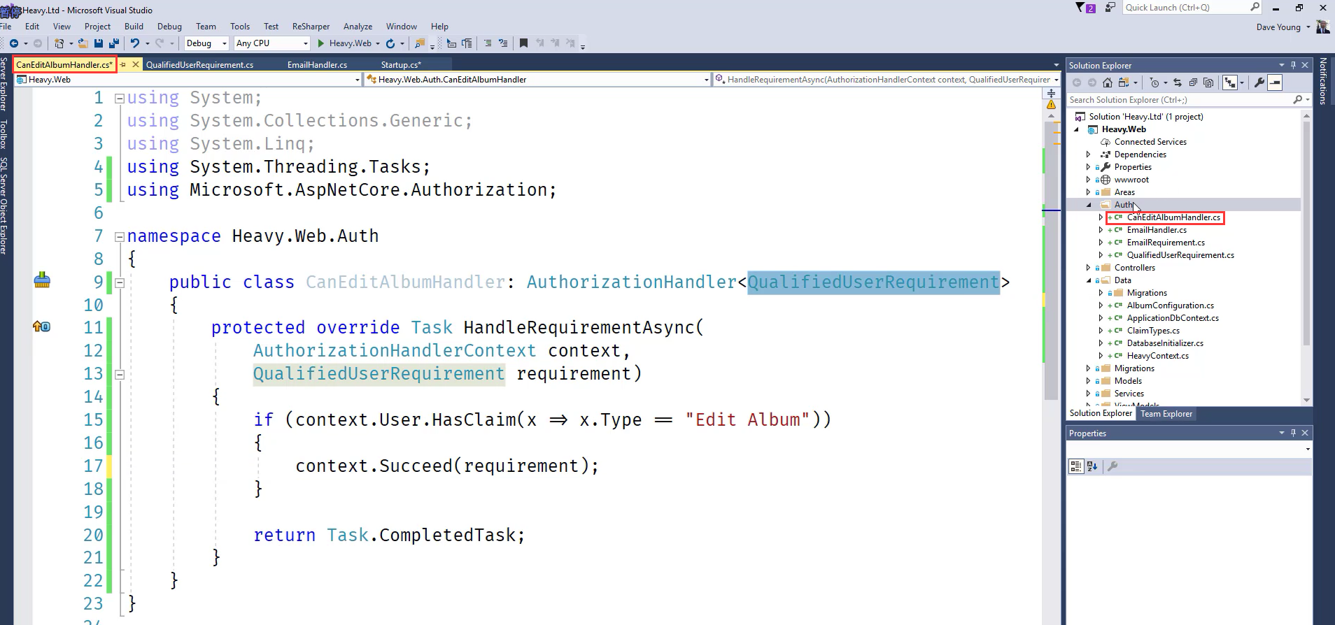
Task: Open the HandleRequirementAsync member dropdown
Action: point(887,80)
